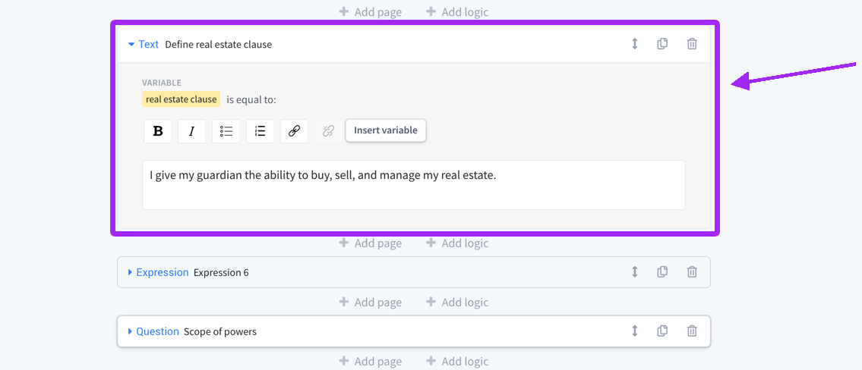Image resolution: width=862 pixels, height=370 pixels.
Task: Move the Expression 6 block handle
Action: [635, 271]
